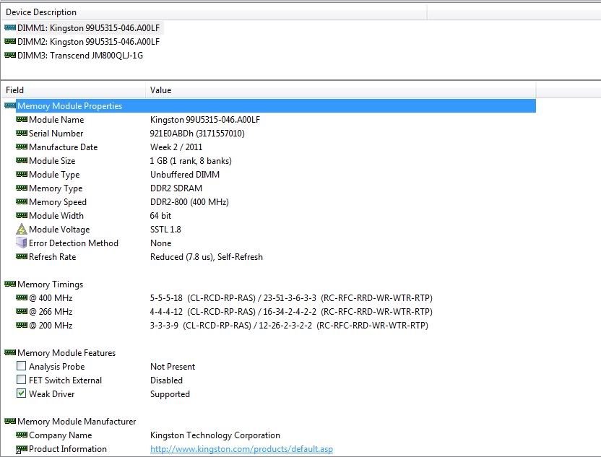
Task: Click the Serial Number row icon
Action: [22, 134]
